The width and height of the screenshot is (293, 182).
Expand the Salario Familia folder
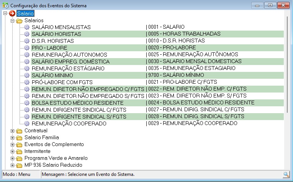click(12, 138)
